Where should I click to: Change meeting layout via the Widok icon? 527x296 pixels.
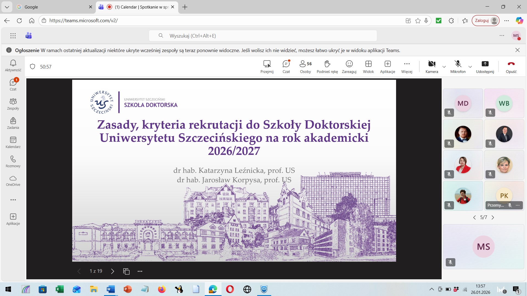(x=368, y=67)
